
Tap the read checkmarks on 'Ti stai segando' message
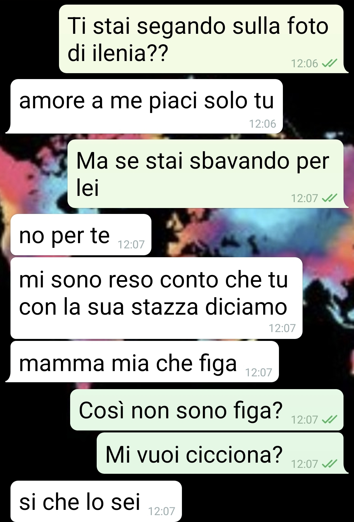coord(329,63)
